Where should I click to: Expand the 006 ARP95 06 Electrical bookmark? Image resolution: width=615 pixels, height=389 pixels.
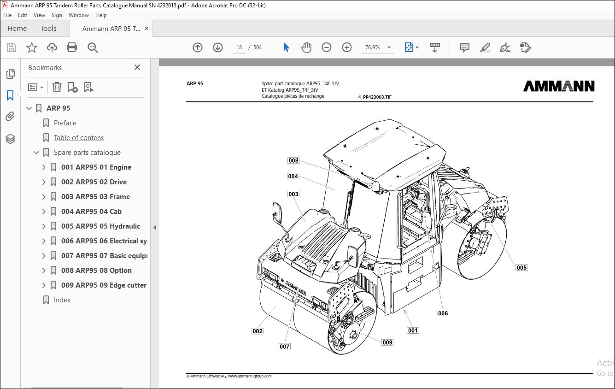coord(44,241)
